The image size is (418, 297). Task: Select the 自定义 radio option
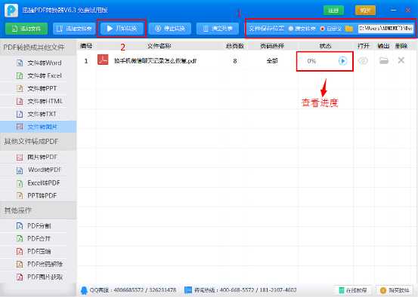330,29
